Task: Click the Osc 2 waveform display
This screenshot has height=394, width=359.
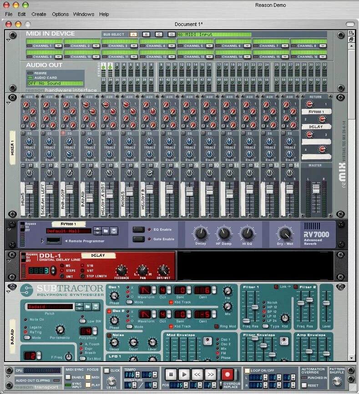Action: click(145, 314)
